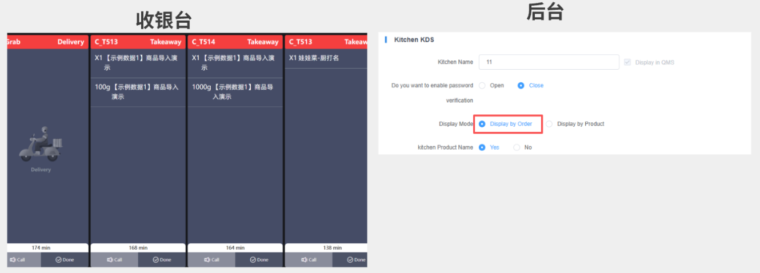Choose Display by Order mode
This screenshot has height=273, width=760.
pos(482,124)
